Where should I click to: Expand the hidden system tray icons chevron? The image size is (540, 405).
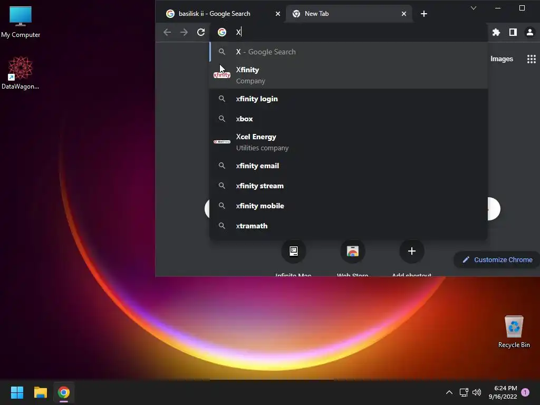coord(449,392)
